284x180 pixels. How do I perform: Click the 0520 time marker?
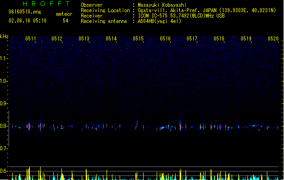(273, 39)
